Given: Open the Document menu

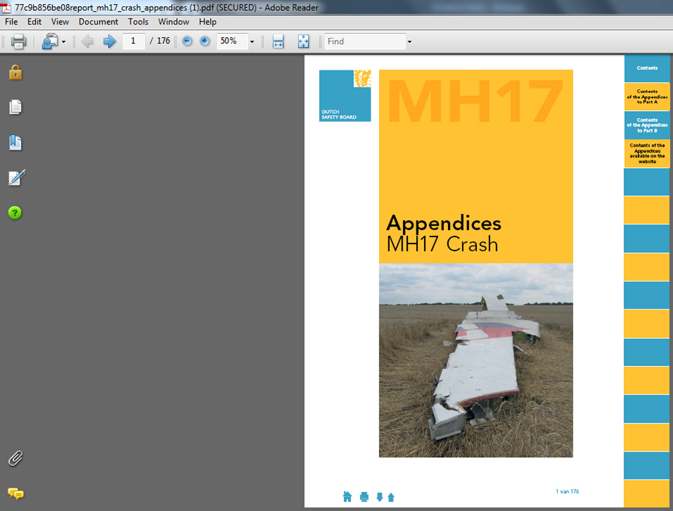Looking at the screenshot, I should tap(99, 22).
